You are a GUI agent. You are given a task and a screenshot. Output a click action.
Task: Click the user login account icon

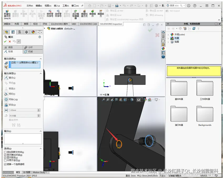point(189,6)
